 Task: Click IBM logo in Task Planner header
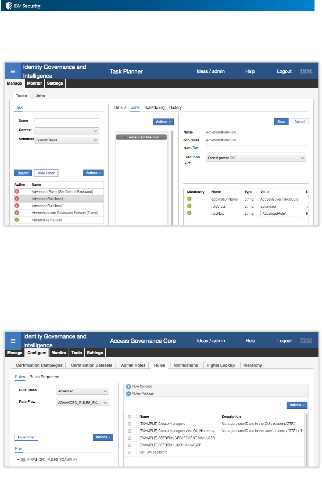point(306,71)
